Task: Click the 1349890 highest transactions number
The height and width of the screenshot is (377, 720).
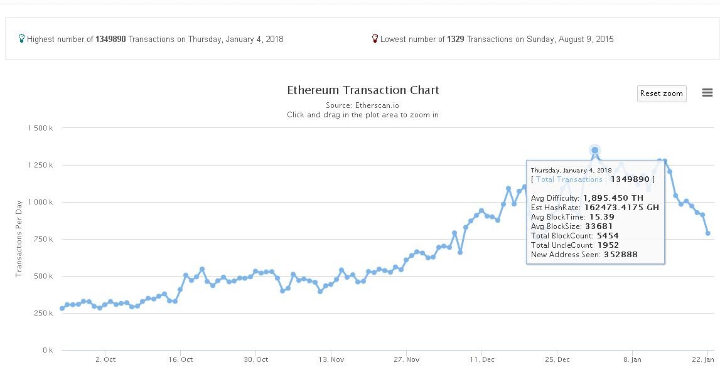Action: 110,39
